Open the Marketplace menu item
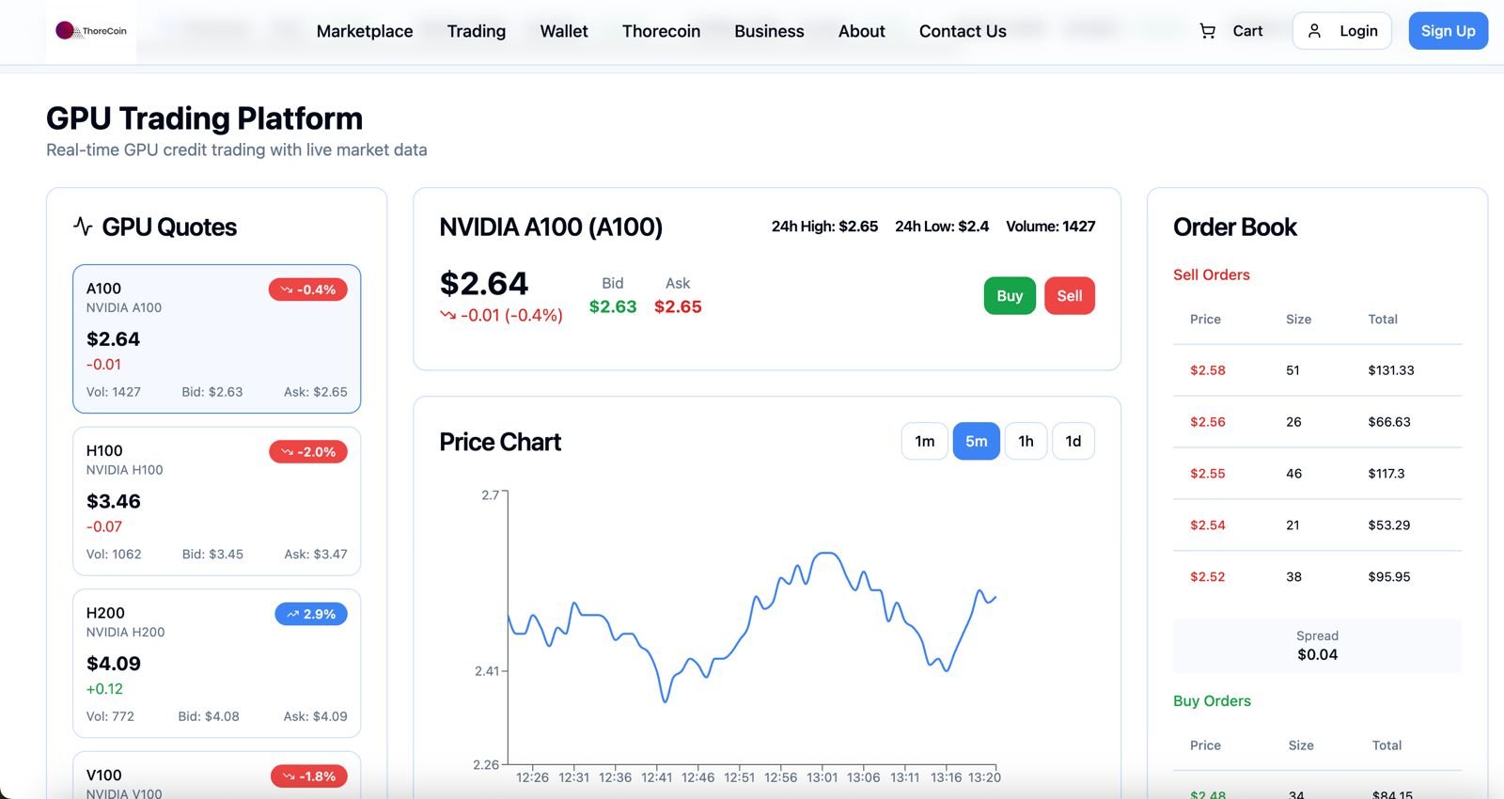 coord(365,31)
